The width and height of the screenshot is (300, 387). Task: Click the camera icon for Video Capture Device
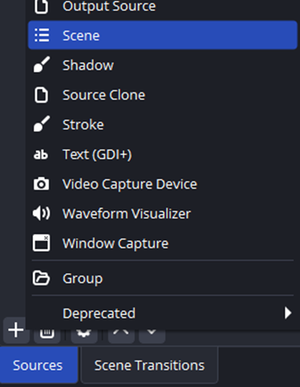(x=41, y=184)
